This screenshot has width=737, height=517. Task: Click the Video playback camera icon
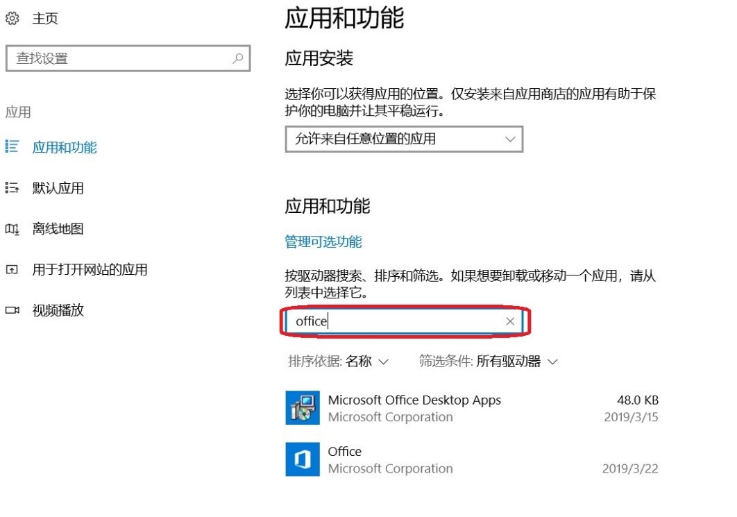click(x=12, y=310)
